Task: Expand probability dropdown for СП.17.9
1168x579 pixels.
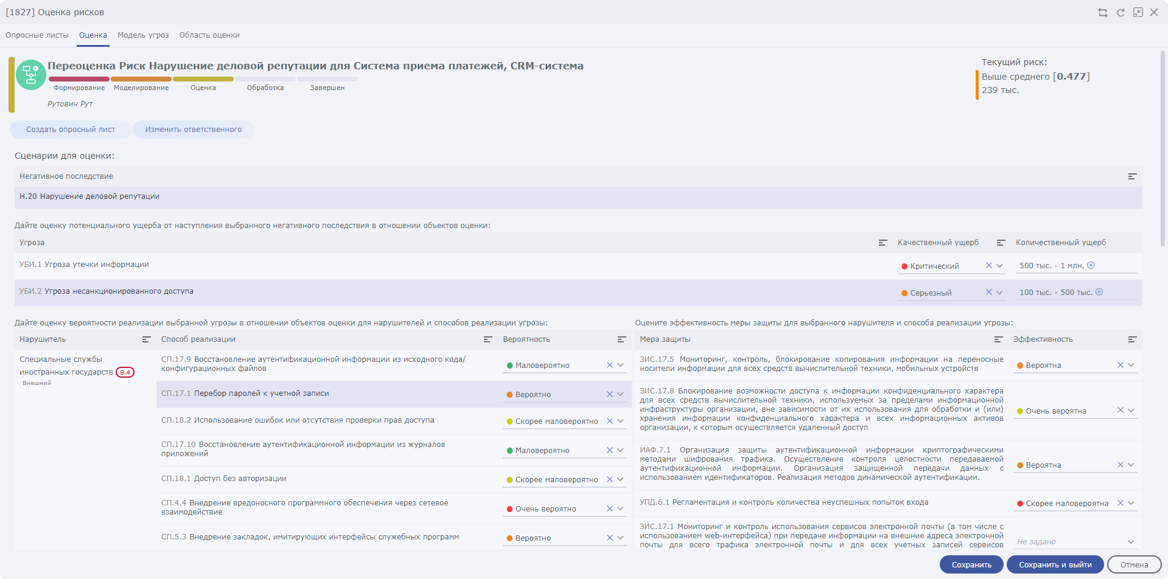Action: tap(620, 365)
